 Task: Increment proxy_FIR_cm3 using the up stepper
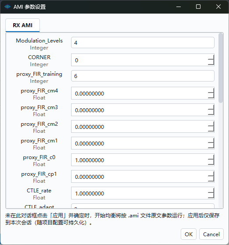tap(211, 107)
